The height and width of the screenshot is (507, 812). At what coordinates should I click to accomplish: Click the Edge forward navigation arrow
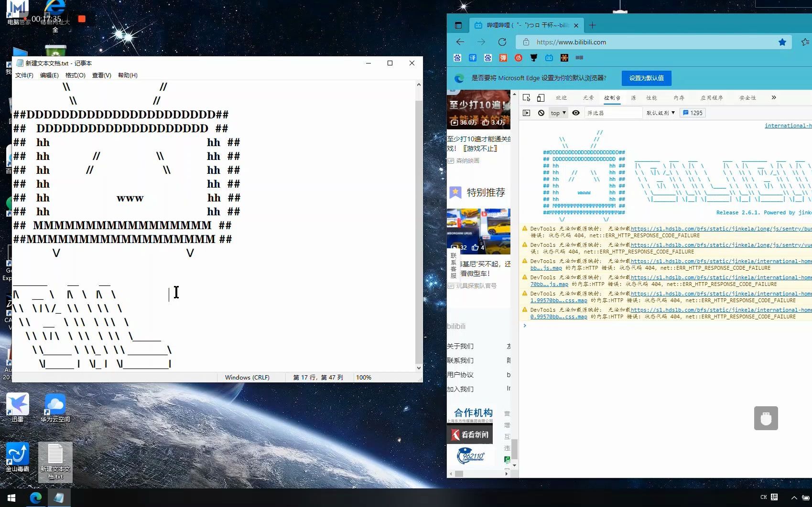pos(481,42)
